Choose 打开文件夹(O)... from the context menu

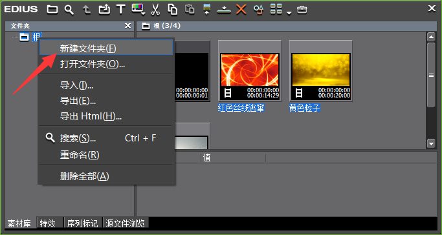click(x=106, y=64)
